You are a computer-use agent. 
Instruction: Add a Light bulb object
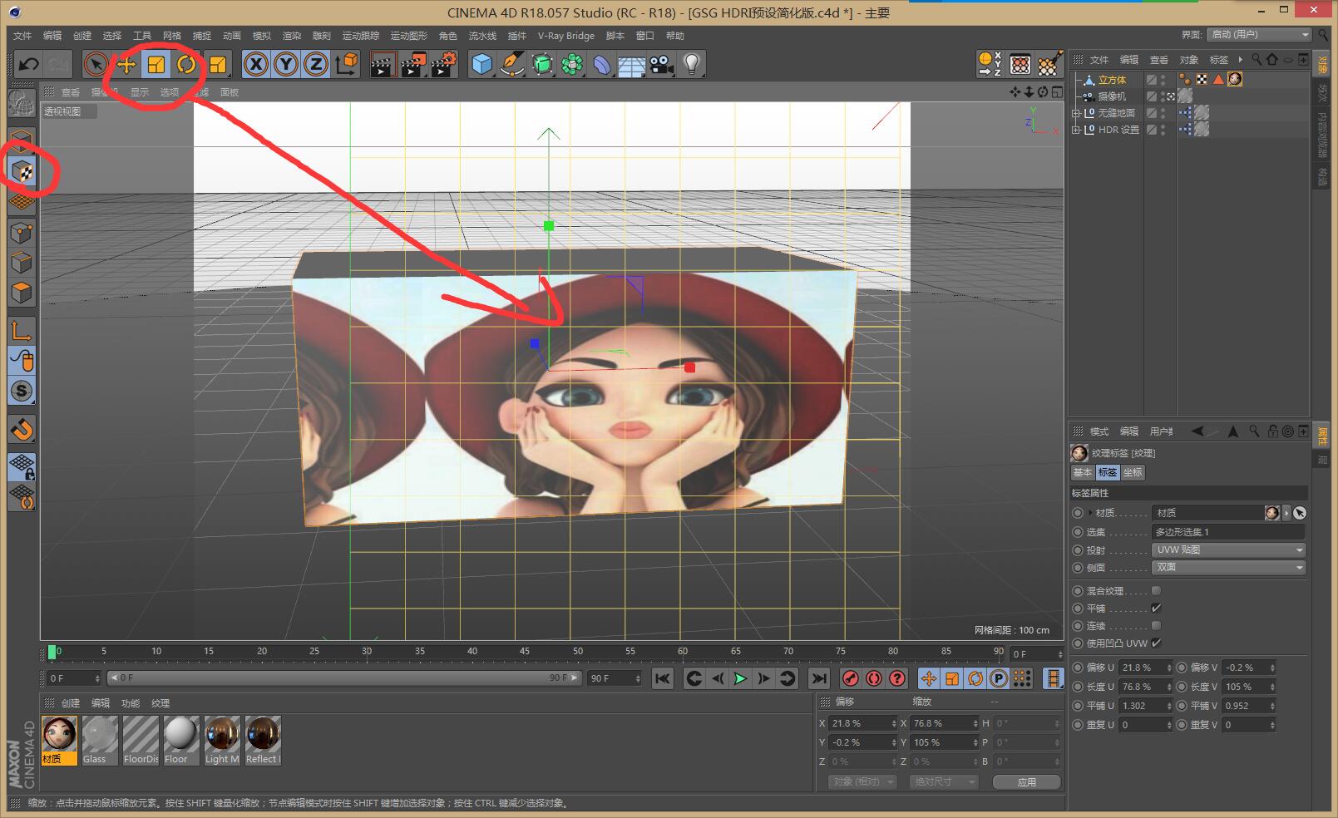tap(692, 64)
